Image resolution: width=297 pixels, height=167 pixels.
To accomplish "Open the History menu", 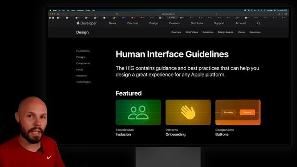I will pos(73,10).
